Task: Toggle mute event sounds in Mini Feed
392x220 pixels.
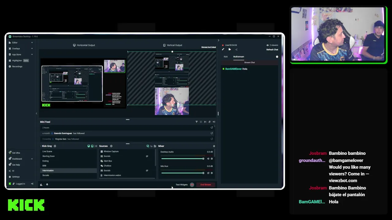Action: coord(209,122)
